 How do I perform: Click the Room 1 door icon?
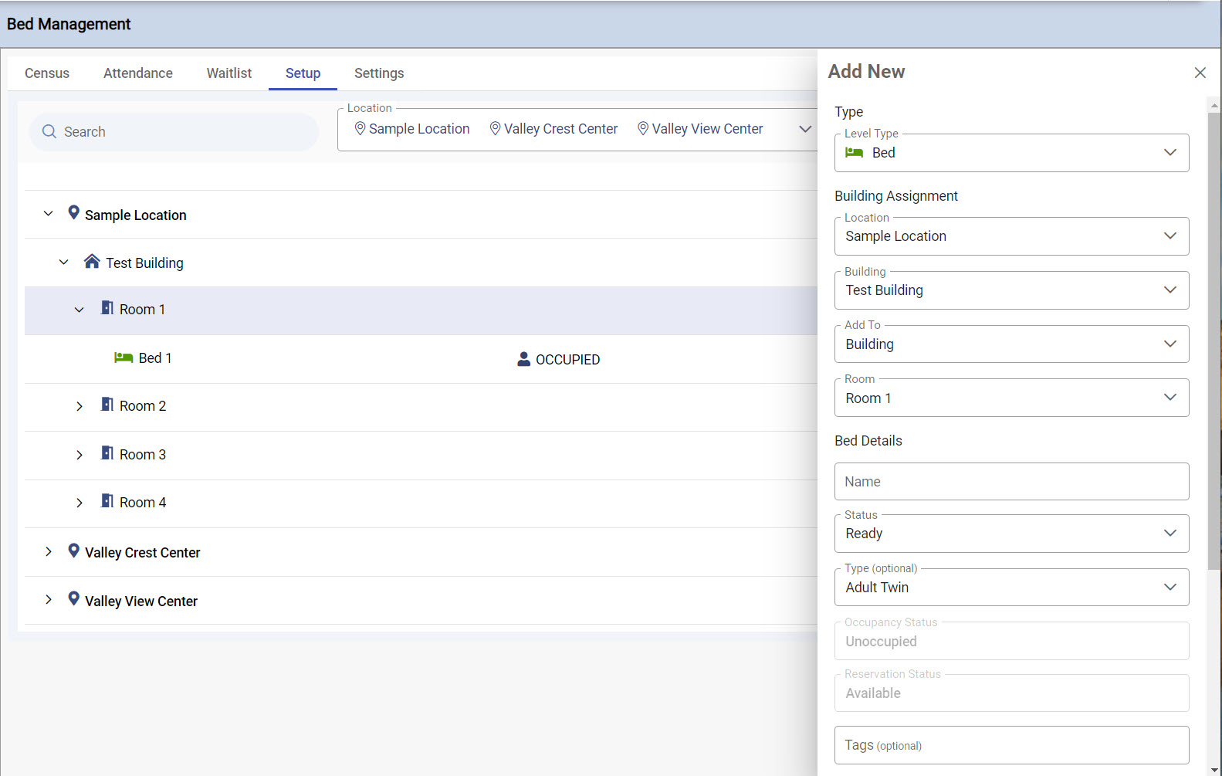tap(107, 308)
